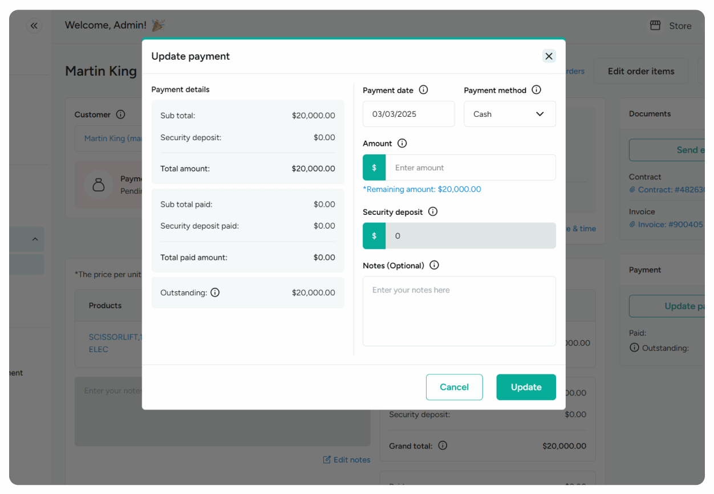Collapse the expanded sidebar section chevron
The width and height of the screenshot is (714, 494).
[35, 239]
